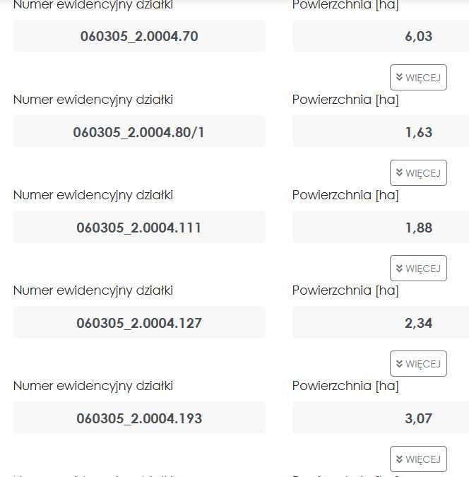Viewport: 469px width, 477px height.
Task: Click the Powierzchnia [ha] label above 1,88
Action: (345, 195)
